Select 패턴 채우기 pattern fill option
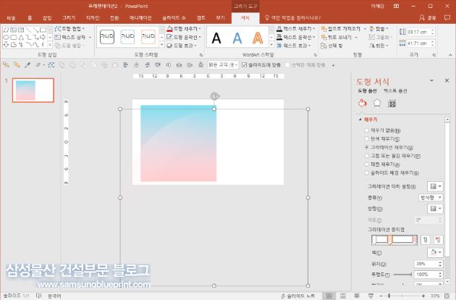Viewport: 456px width, 300px height. click(x=382, y=164)
